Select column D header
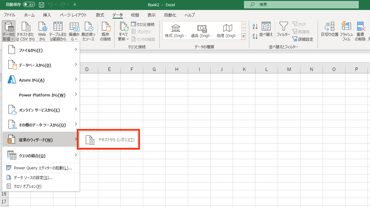This screenshot has width=370, height=207. click(x=87, y=69)
